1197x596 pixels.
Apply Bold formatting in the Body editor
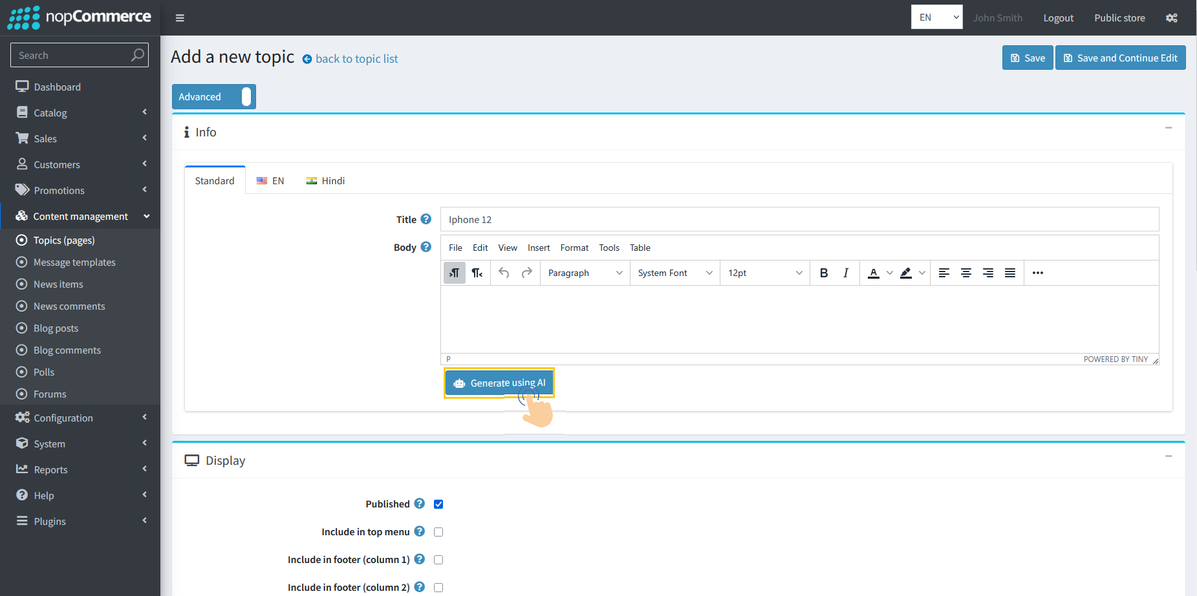tap(824, 272)
